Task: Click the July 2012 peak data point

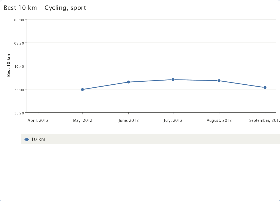Action: 173,80
